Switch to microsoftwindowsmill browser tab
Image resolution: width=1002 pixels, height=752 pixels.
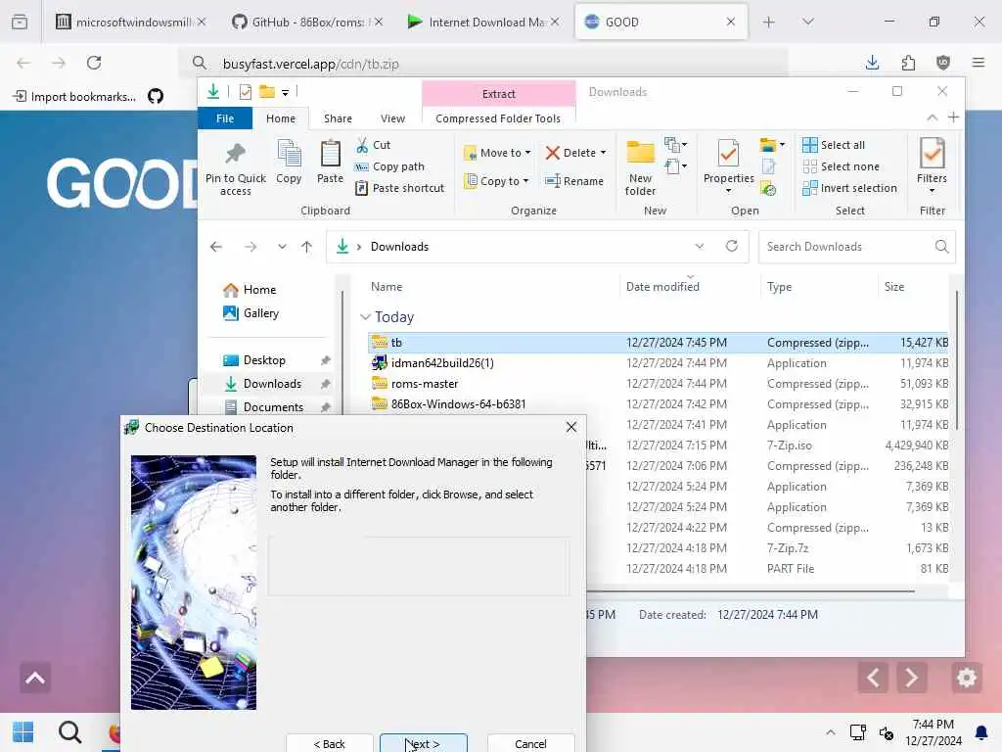[x=130, y=22]
